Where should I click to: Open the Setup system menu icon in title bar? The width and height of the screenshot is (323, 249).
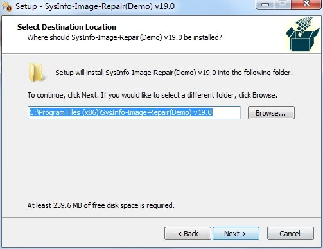pos(7,6)
